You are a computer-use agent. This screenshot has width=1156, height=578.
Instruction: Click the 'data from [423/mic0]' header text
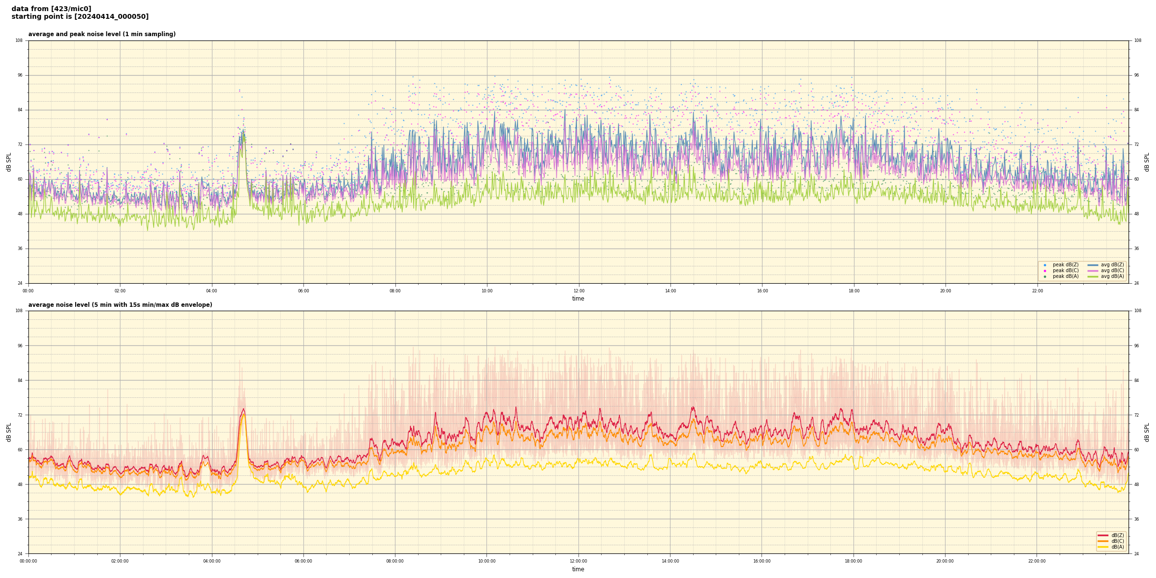(51, 9)
